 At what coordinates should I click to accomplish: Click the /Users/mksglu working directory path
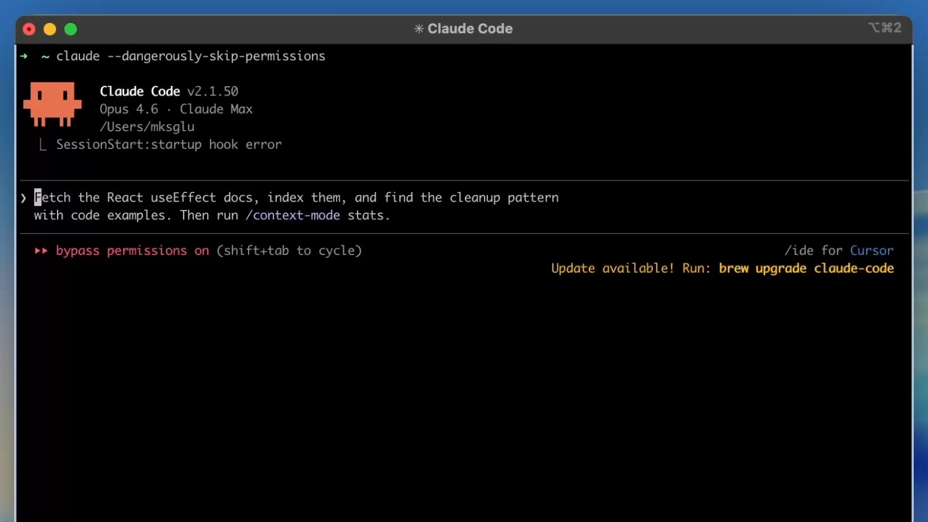[x=147, y=127]
